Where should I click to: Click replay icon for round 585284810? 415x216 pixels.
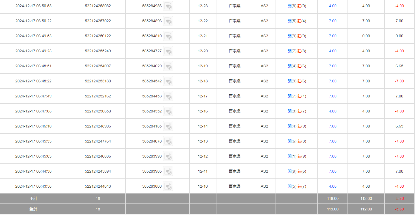pyautogui.click(x=168, y=36)
